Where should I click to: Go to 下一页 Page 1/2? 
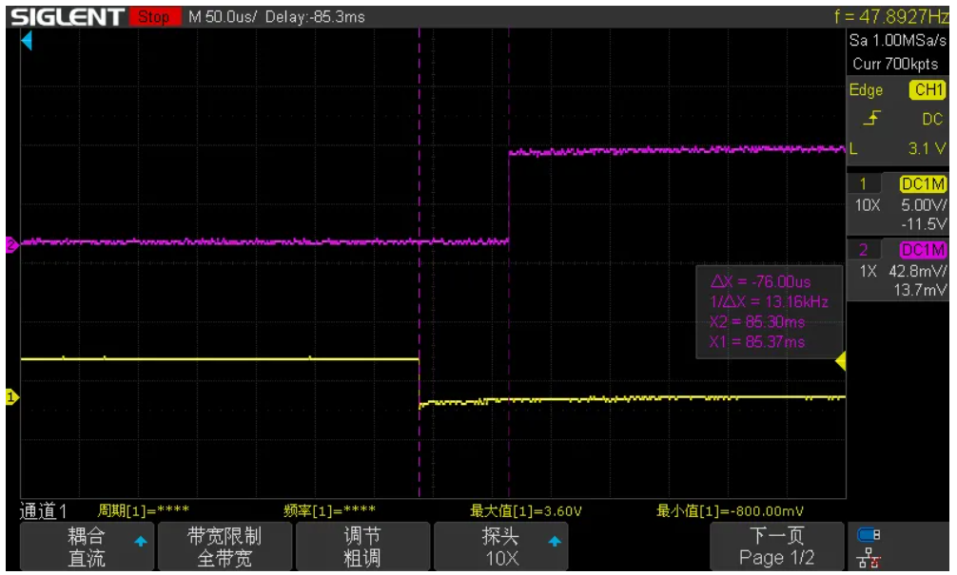[776, 546]
